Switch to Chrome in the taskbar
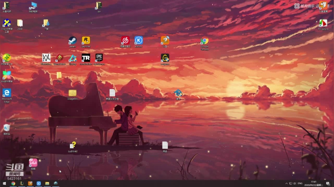This screenshot has height=187, width=334. coord(13,183)
